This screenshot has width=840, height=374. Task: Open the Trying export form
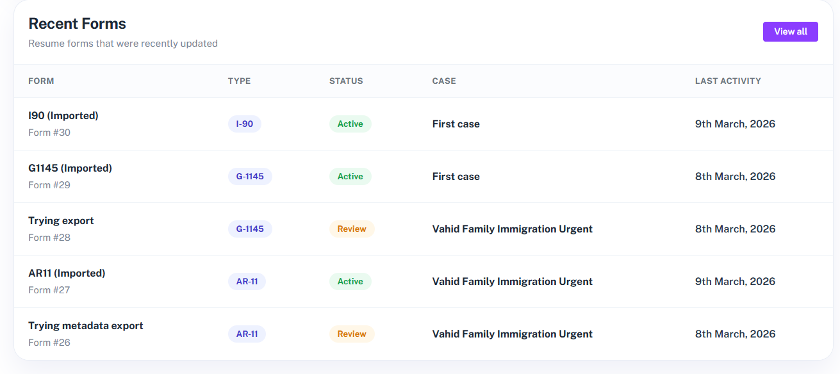pos(61,221)
